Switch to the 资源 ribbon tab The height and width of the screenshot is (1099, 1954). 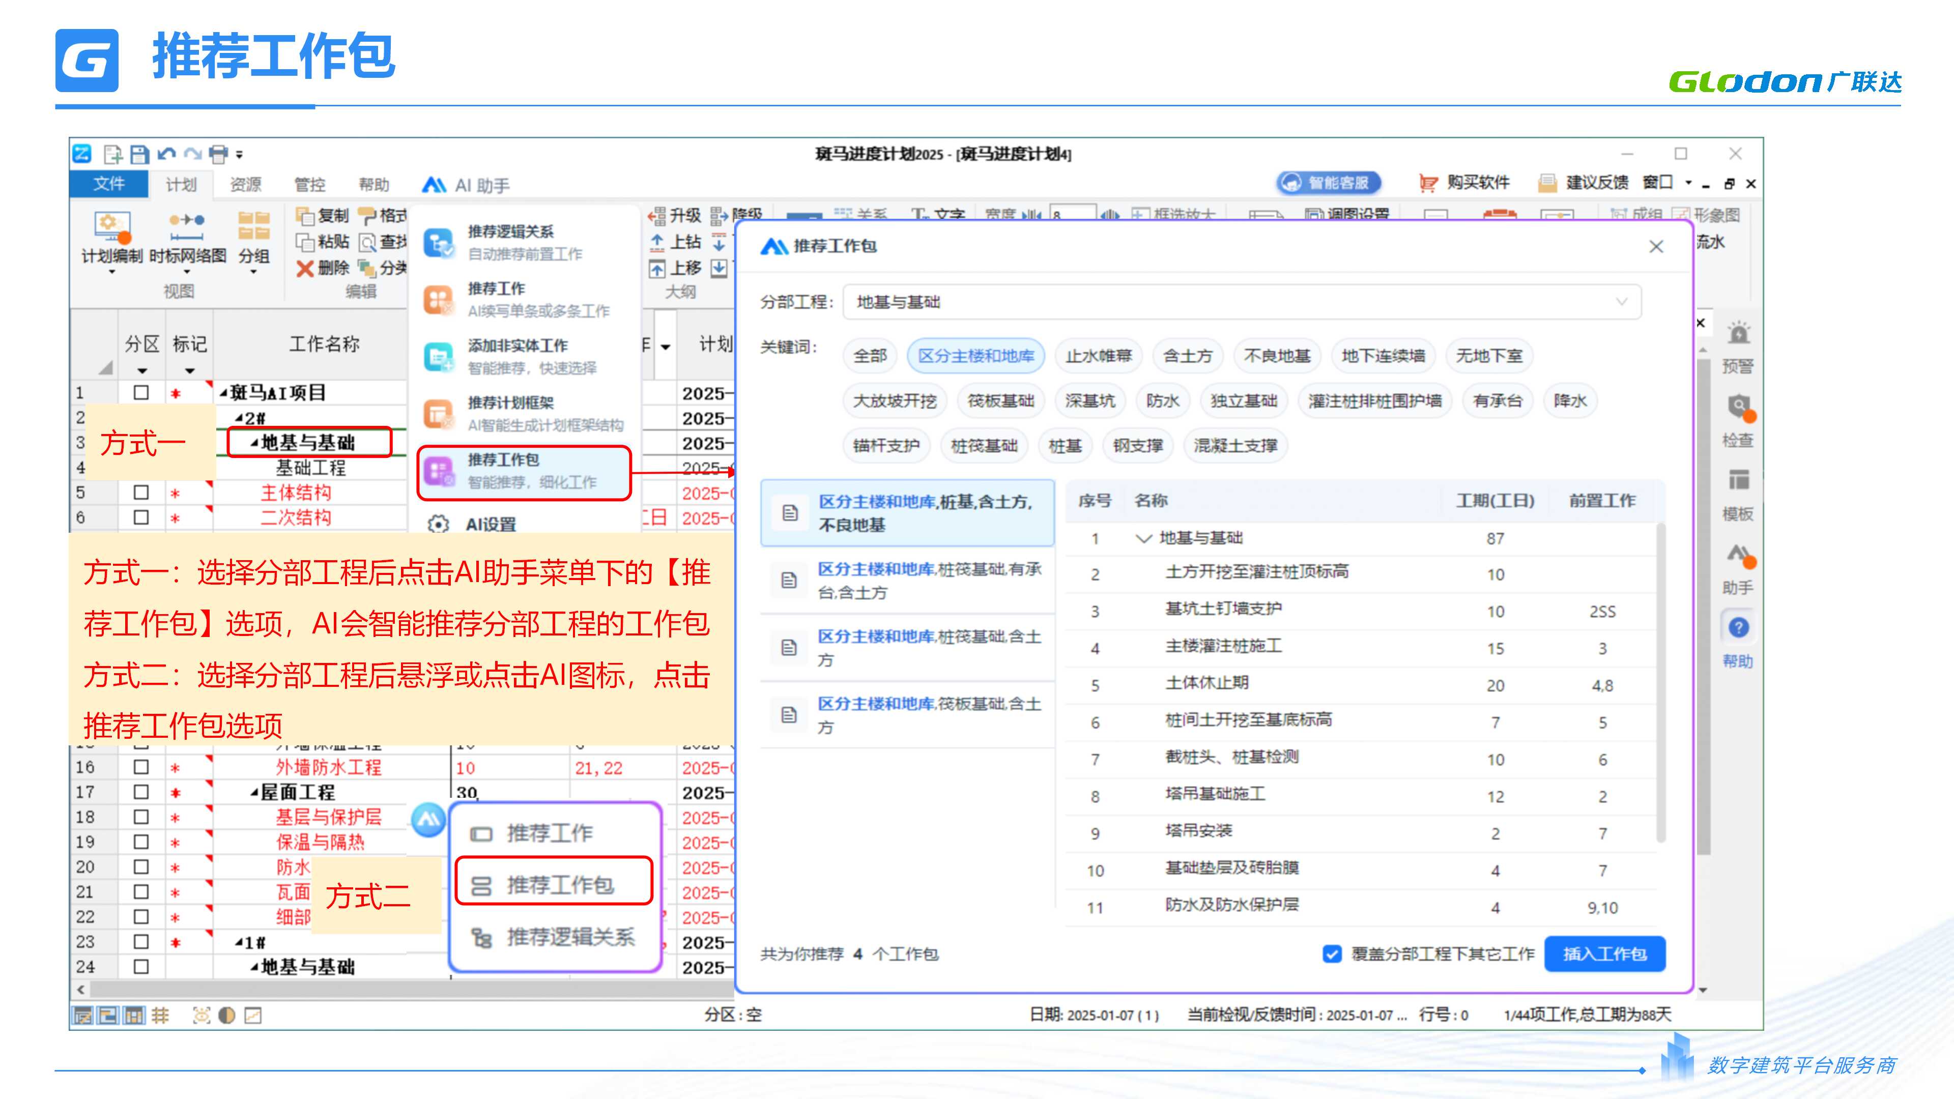[246, 184]
